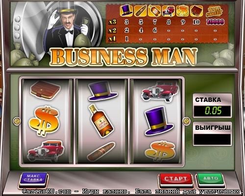The width and height of the screenshot is (245, 196).
Task: Click the purple top hat on third reel center
Action: [158, 121]
